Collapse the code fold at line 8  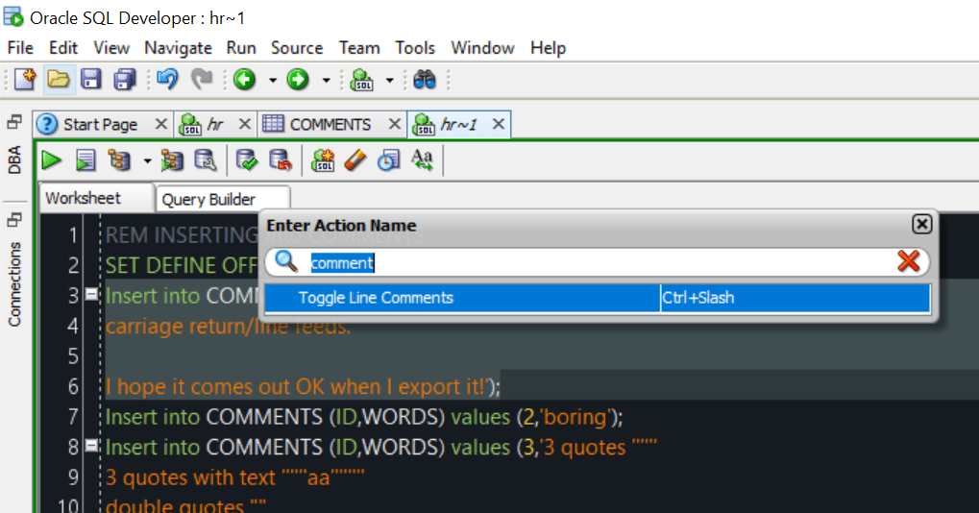coord(92,446)
